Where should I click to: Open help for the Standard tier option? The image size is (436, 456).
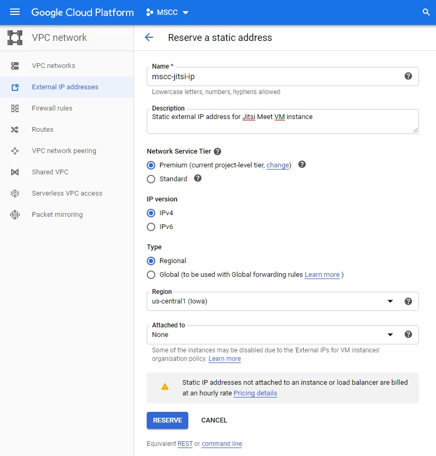198,178
